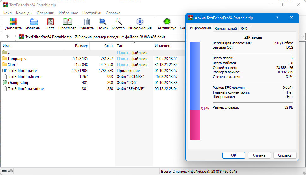Click the dialog's question mark help button
This screenshot has height=175, width=306.
point(277,18)
